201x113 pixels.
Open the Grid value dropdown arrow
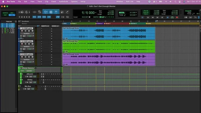[136, 13]
